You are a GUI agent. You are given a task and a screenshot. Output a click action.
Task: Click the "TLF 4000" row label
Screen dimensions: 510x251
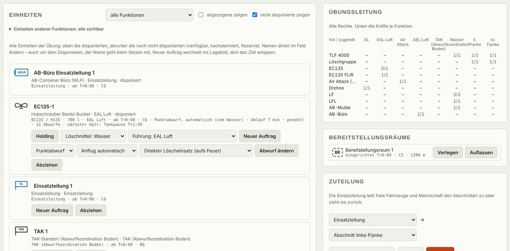pos(339,55)
